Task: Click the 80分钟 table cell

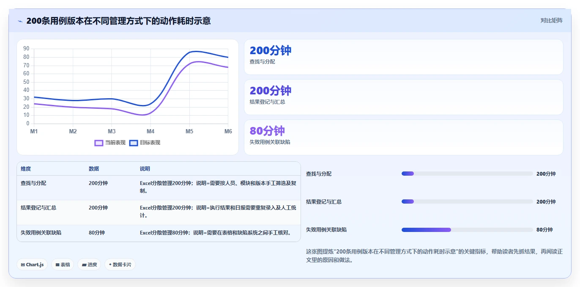Action: (x=97, y=233)
